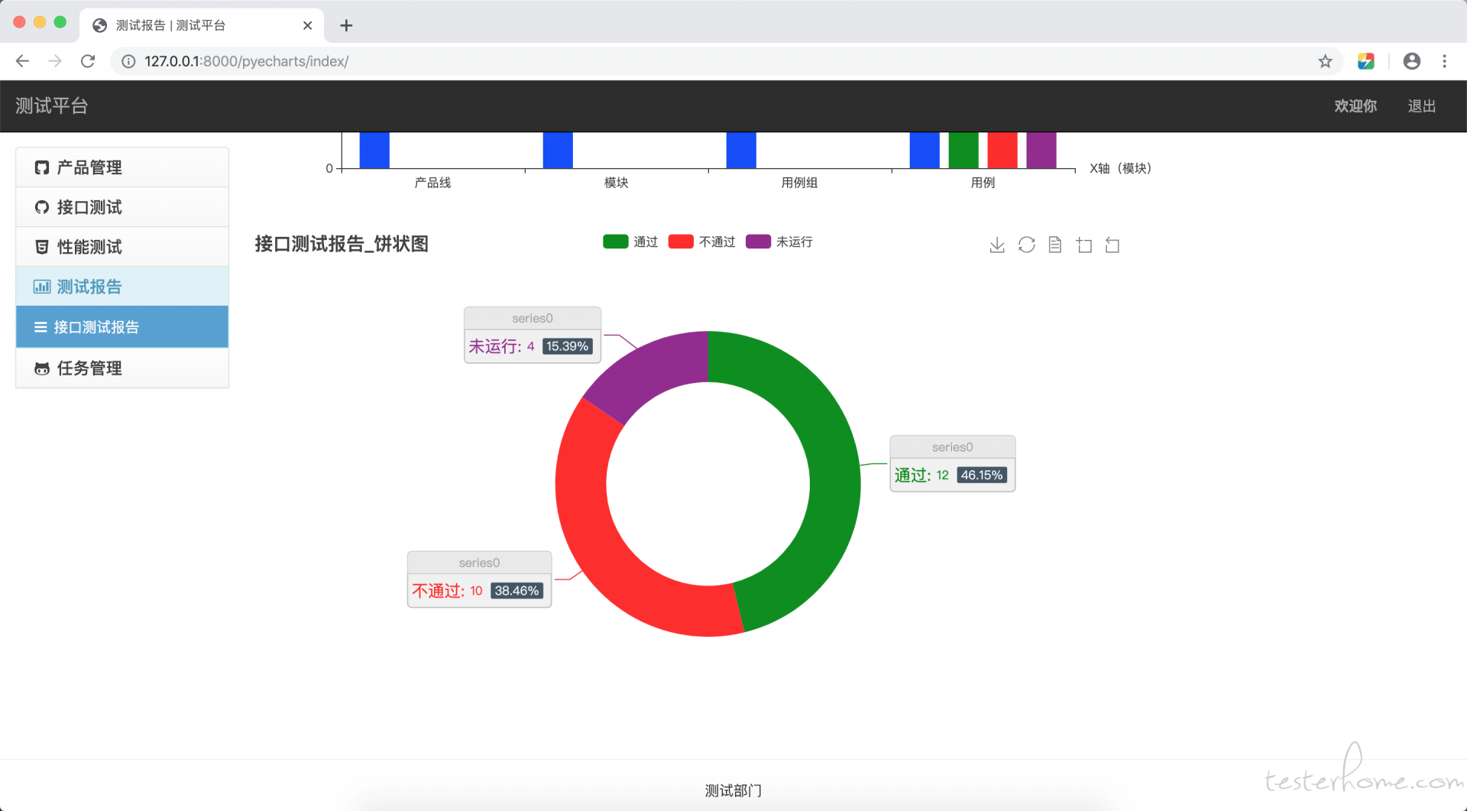The width and height of the screenshot is (1467, 811).
Task: Open the data view document icon
Action: (1055, 245)
